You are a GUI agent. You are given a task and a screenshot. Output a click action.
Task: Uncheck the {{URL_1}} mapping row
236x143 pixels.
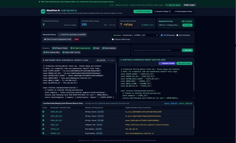43,125
